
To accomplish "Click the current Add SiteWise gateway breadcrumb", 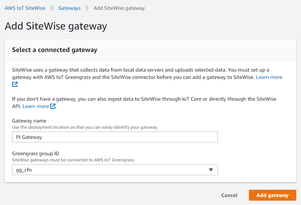I will 119,8.
